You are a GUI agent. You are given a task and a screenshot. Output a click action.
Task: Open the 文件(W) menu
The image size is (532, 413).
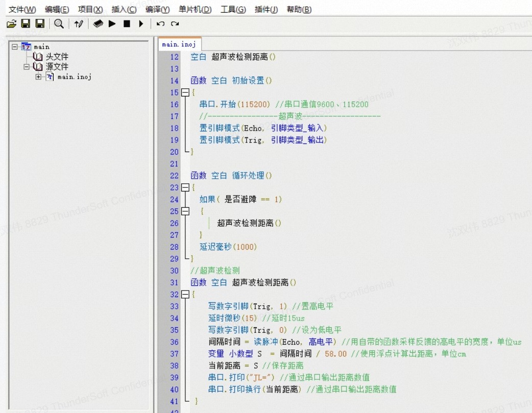coord(22,10)
